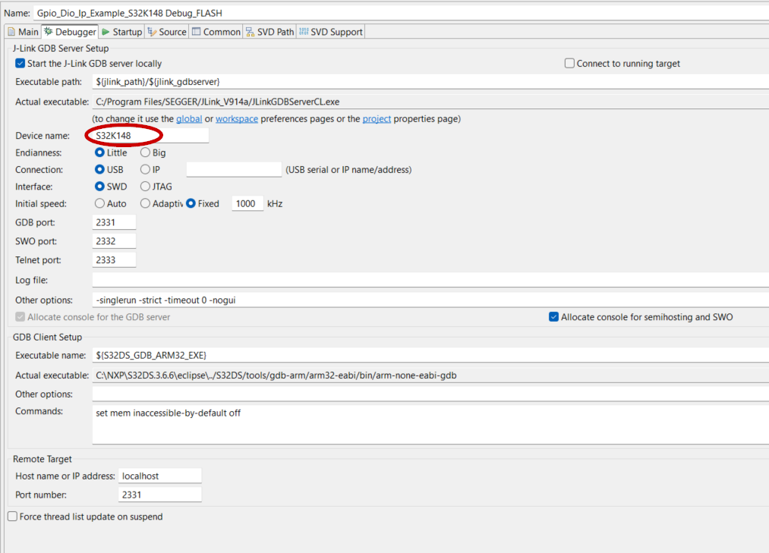Click the Port number field under Remote Target
Screen dimensions: 769x553
point(160,495)
